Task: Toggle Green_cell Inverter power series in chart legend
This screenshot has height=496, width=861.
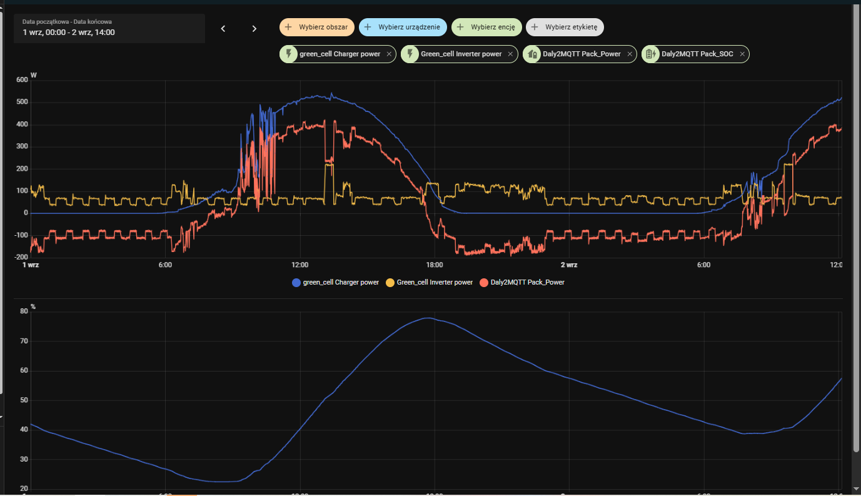Action: pyautogui.click(x=430, y=283)
